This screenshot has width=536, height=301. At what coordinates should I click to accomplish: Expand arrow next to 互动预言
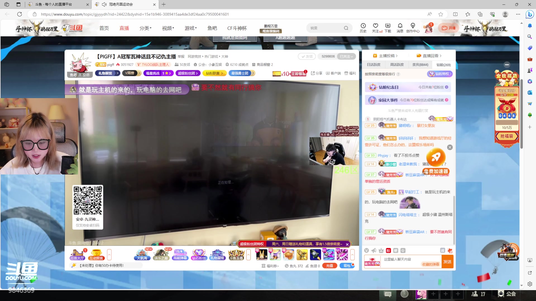(109, 254)
